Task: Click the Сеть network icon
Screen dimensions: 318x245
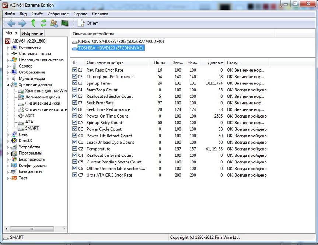Action: click(14, 134)
